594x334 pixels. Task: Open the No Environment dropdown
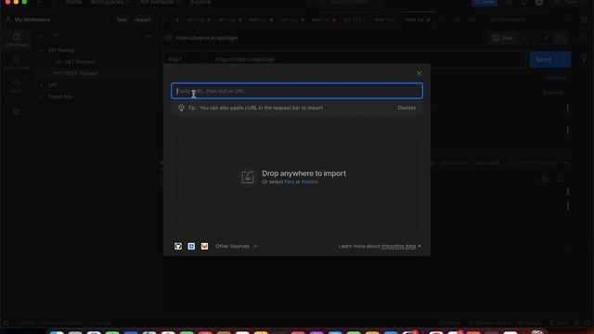point(529,19)
